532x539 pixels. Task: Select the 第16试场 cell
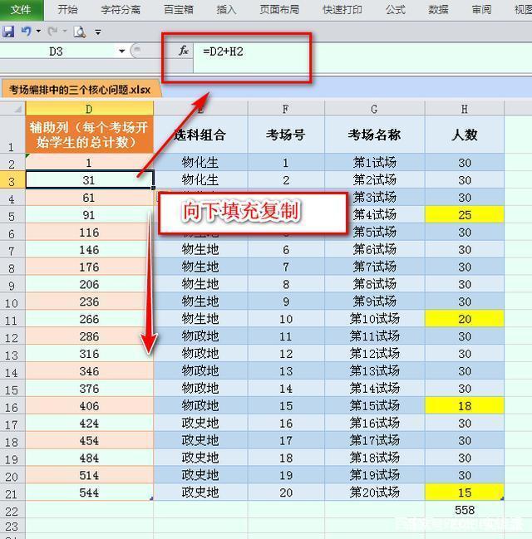(x=374, y=424)
